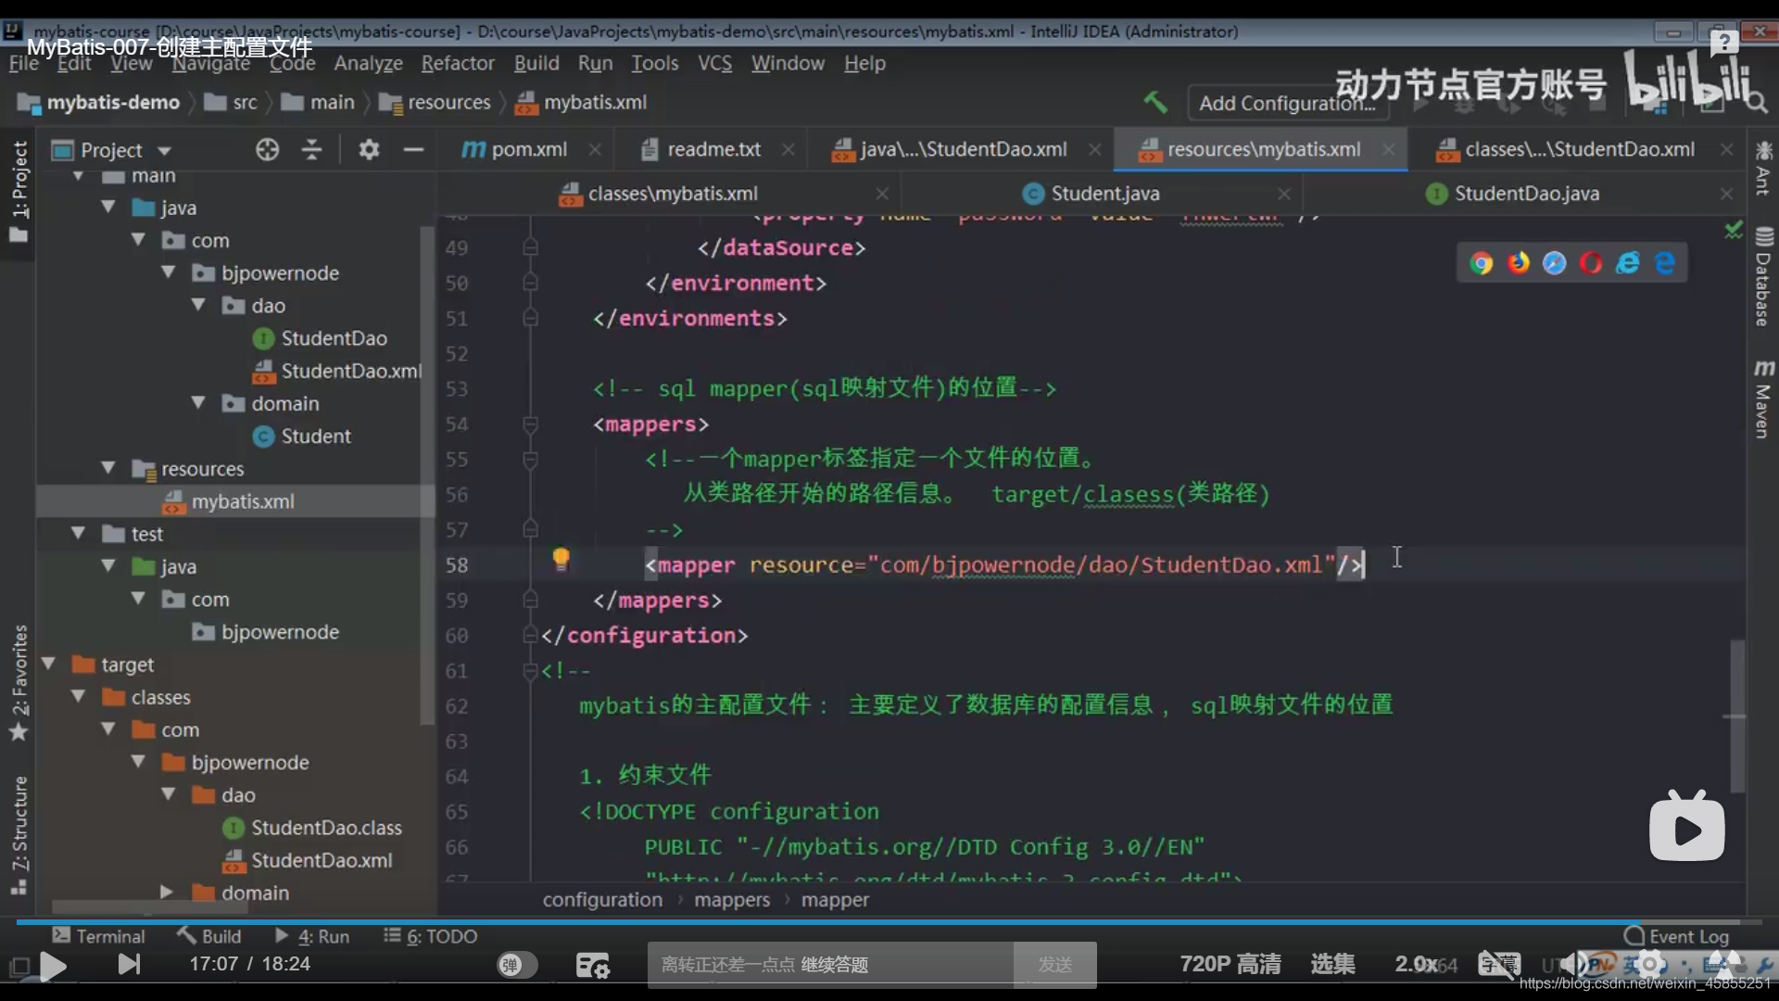Image resolution: width=1779 pixels, height=1001 pixels.
Task: Open preview in Safari browser icon
Action: 1554,263
